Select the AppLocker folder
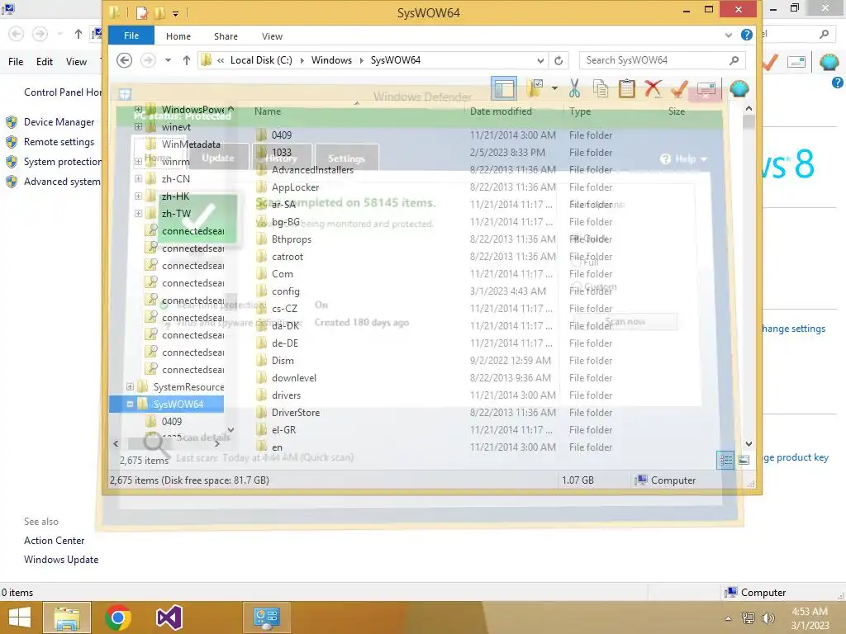The image size is (846, 634). point(295,187)
